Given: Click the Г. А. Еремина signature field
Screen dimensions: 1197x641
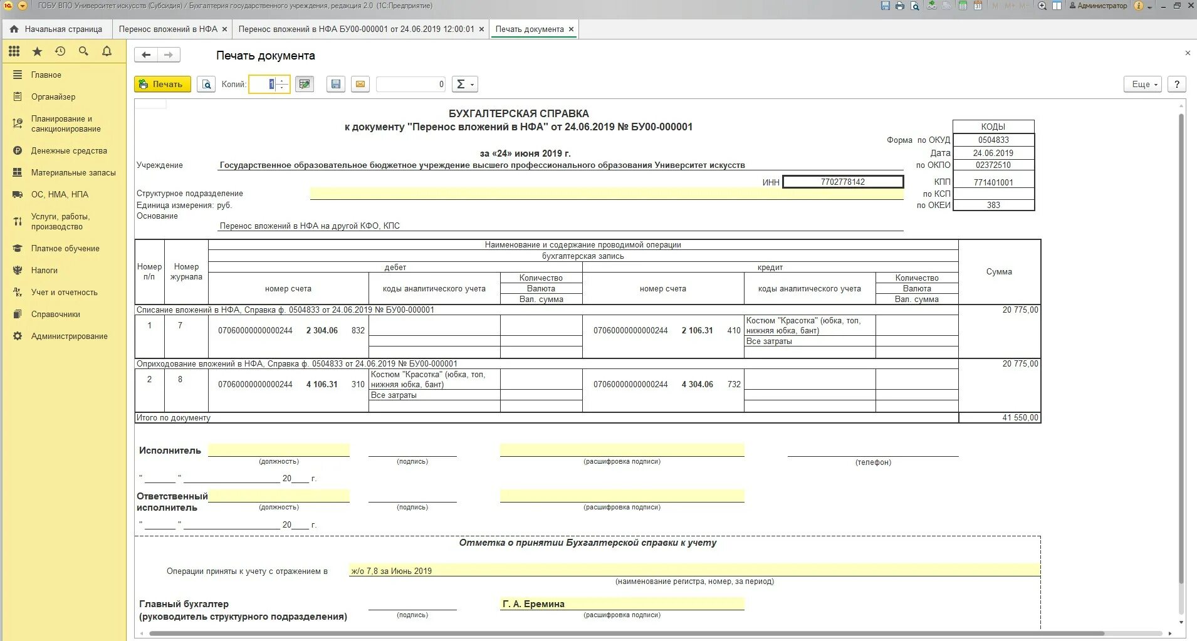Looking at the screenshot, I should coord(622,604).
